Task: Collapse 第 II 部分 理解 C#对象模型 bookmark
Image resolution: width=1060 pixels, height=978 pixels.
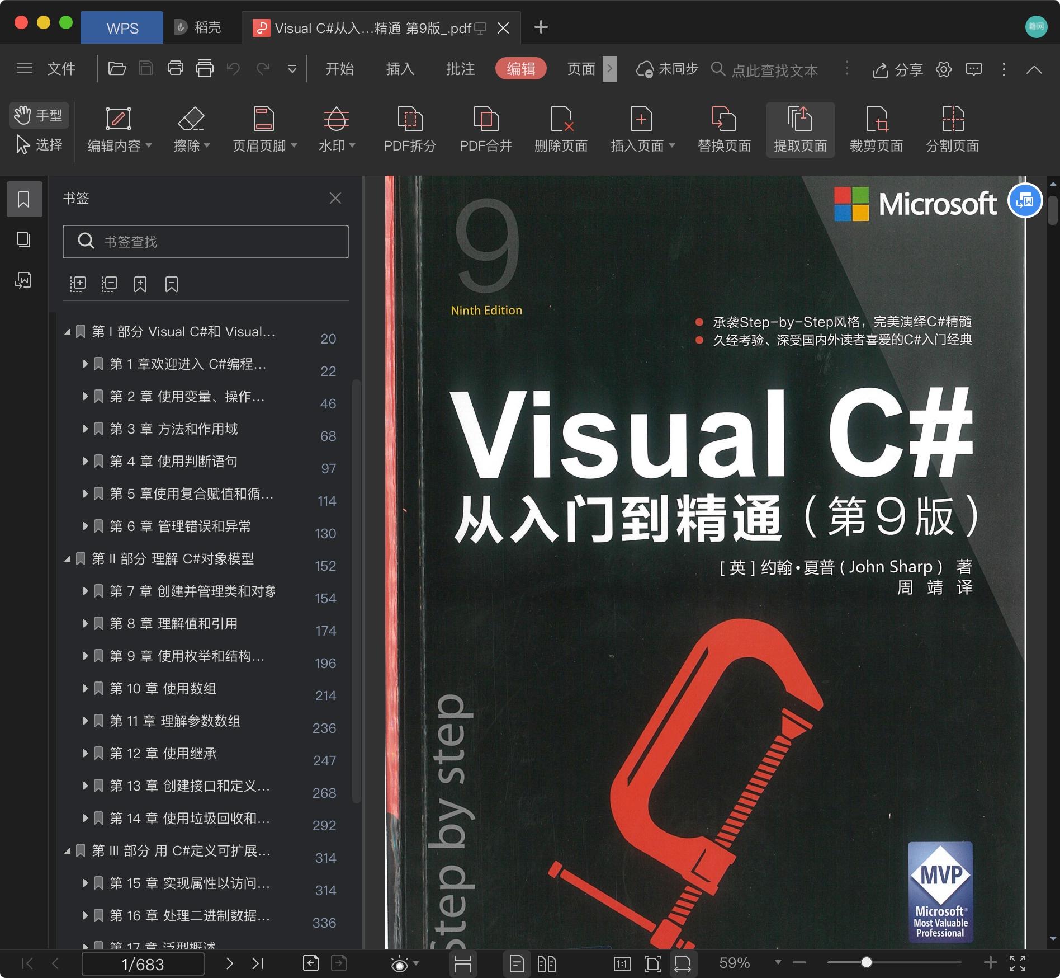Action: (68, 559)
